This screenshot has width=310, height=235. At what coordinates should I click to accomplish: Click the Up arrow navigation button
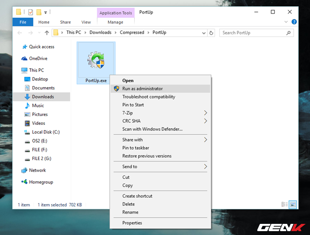click(46, 33)
